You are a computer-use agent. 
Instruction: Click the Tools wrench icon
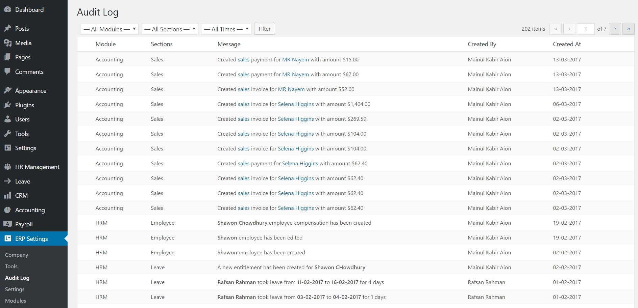[x=7, y=134]
